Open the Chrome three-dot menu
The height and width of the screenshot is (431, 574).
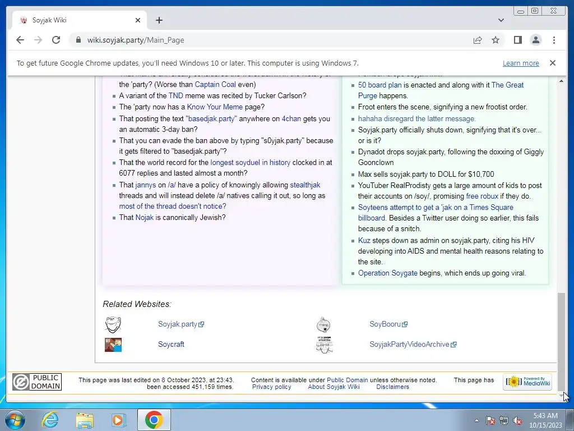click(x=554, y=40)
